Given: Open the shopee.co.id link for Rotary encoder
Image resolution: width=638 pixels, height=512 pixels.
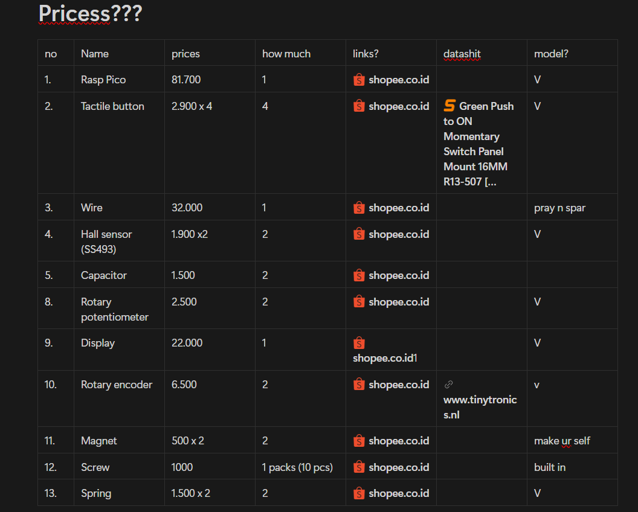Looking at the screenshot, I should [399, 385].
